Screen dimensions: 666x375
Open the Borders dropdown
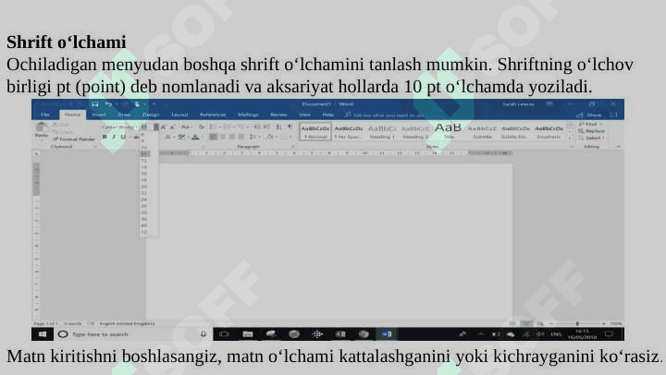point(285,137)
